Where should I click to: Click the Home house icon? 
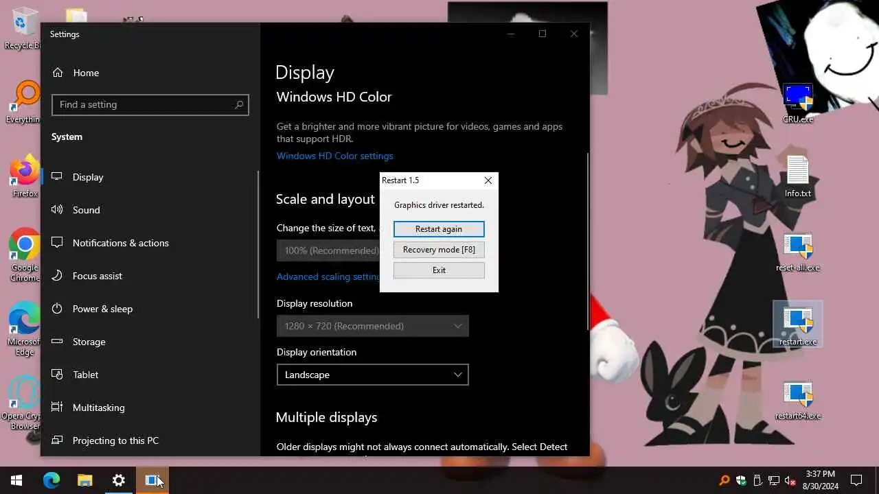click(x=58, y=73)
